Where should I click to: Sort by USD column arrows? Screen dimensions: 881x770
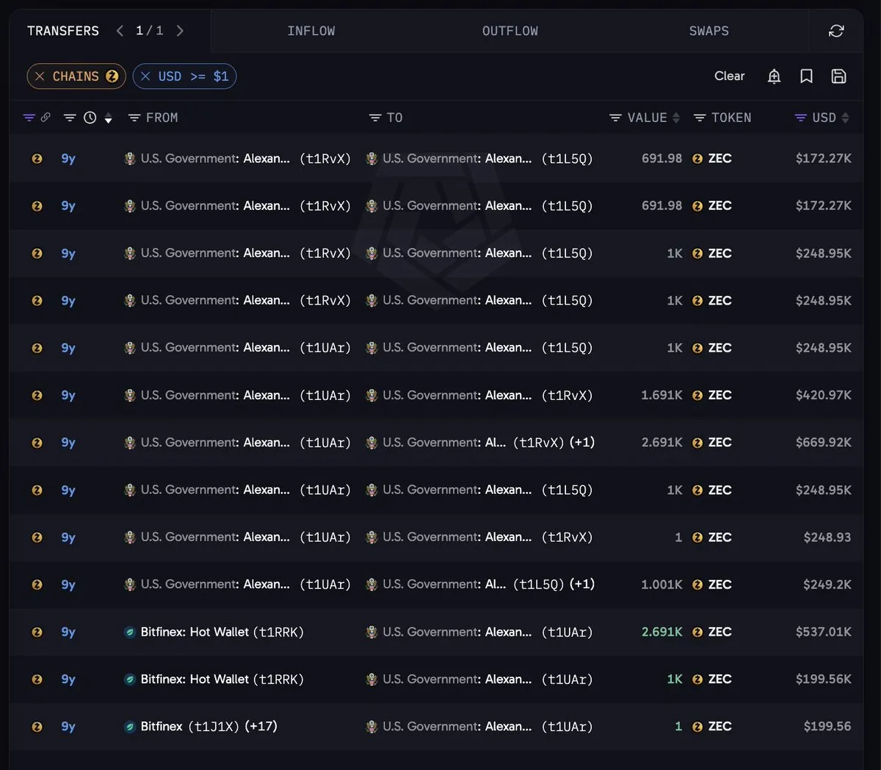point(845,117)
